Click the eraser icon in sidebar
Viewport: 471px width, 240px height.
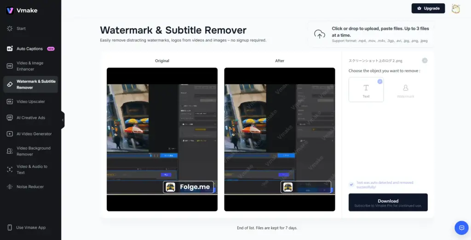pos(10,85)
